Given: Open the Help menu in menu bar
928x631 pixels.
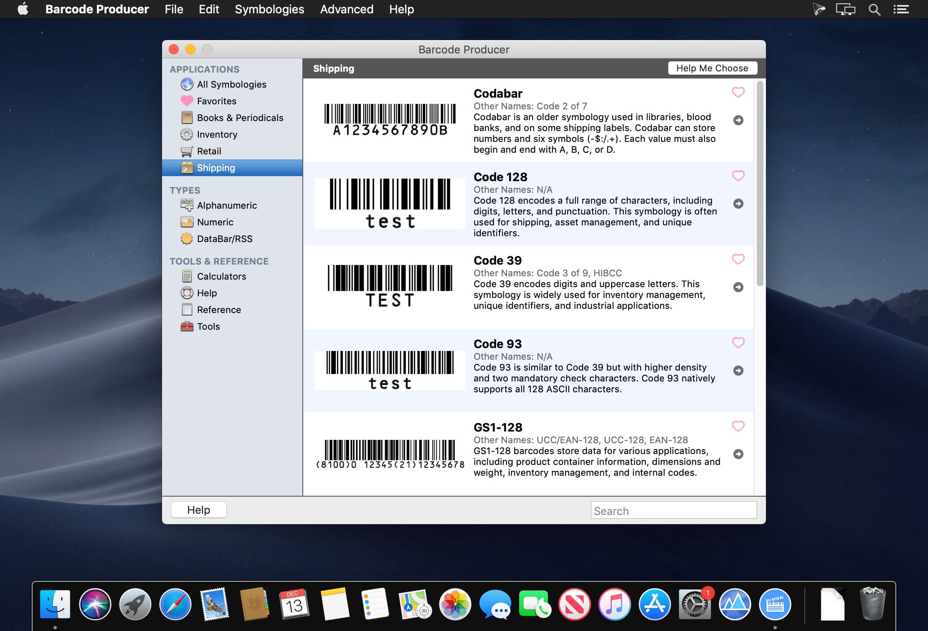Looking at the screenshot, I should point(401,9).
